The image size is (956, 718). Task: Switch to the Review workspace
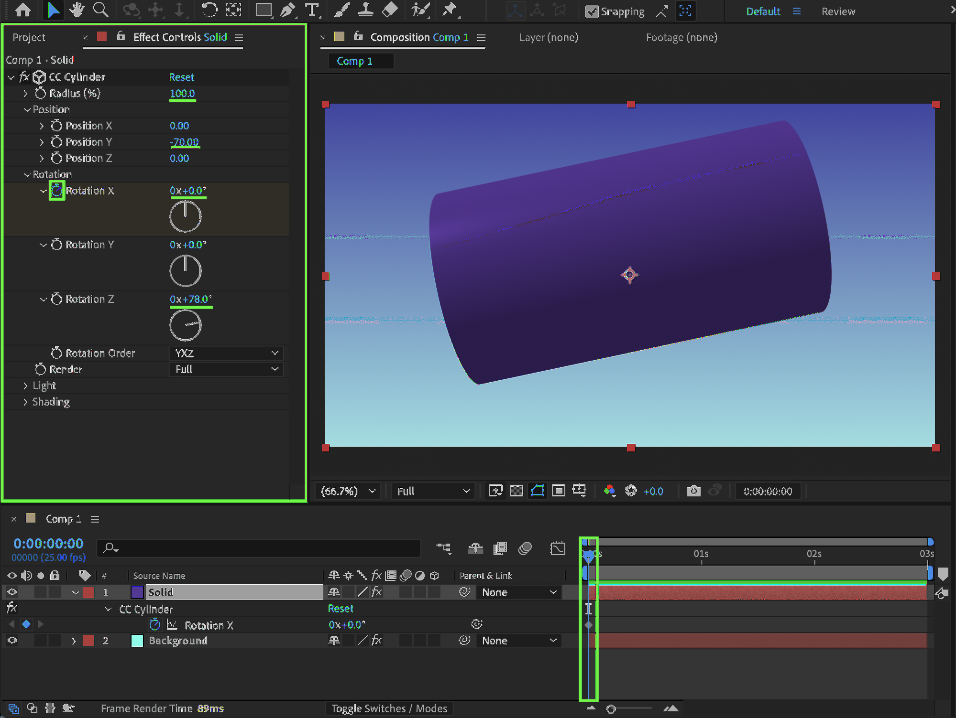coord(838,11)
